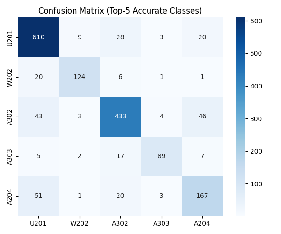
Task: Click the A303 label on the x-axis
Action: pos(161,224)
